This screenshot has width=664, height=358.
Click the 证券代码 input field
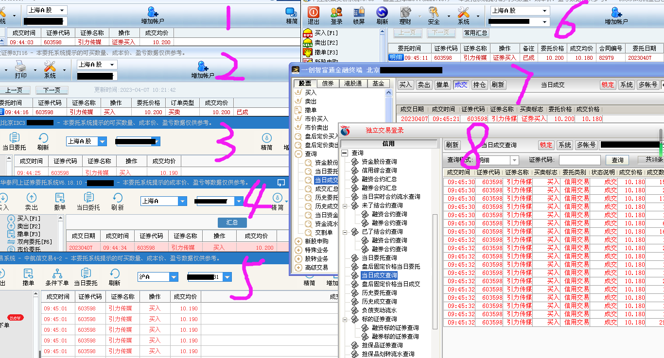(x=579, y=160)
